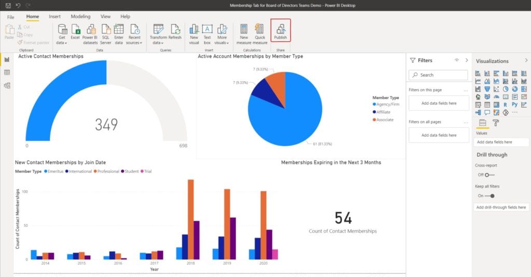This screenshot has width=531, height=277.
Task: Click the Format paint roller tab
Action: coord(496,123)
